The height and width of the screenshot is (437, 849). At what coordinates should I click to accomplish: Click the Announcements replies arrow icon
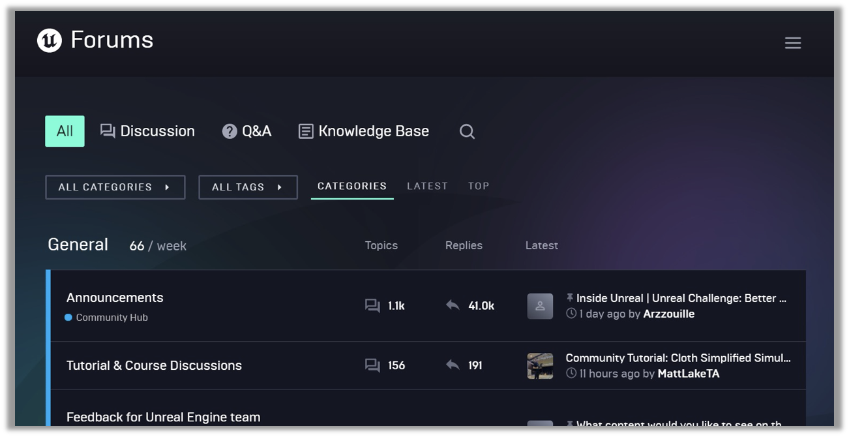point(453,305)
